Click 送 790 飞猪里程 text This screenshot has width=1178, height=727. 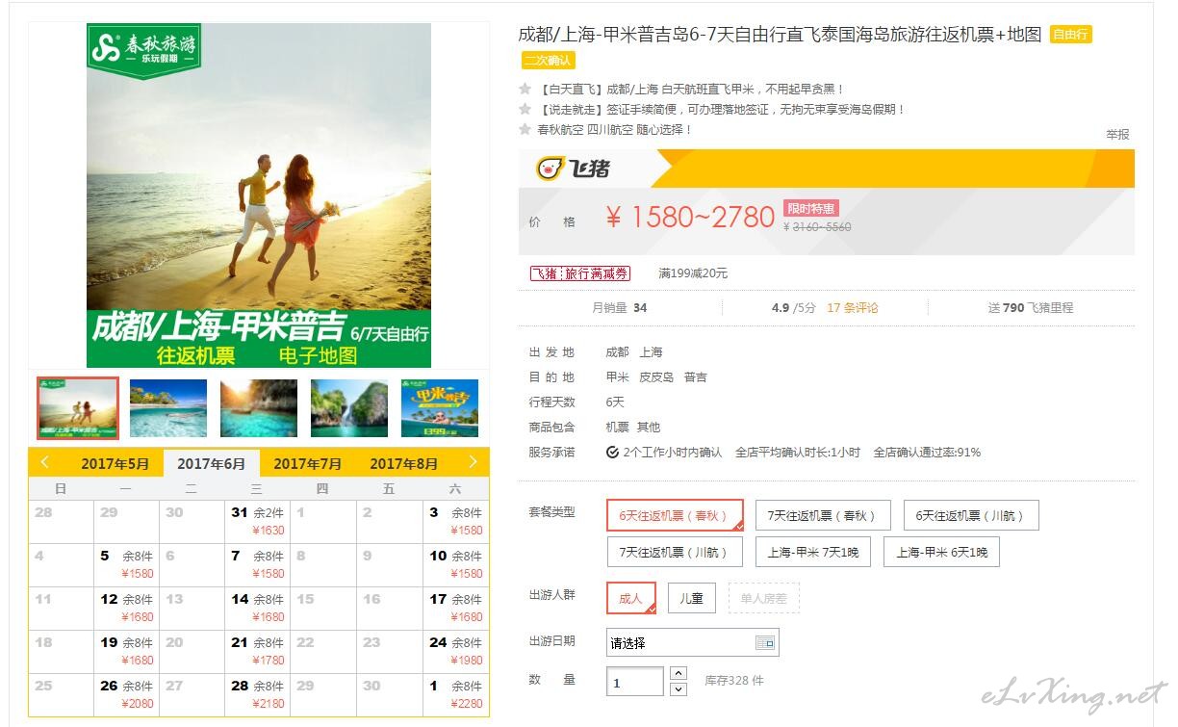(x=1030, y=308)
